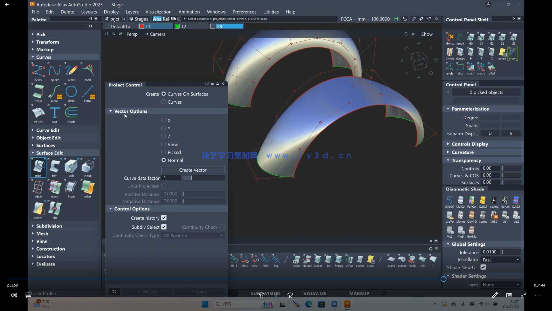Click the attach tool shelf icon
Viewport: 552px width, 311px height.
tap(297, 259)
